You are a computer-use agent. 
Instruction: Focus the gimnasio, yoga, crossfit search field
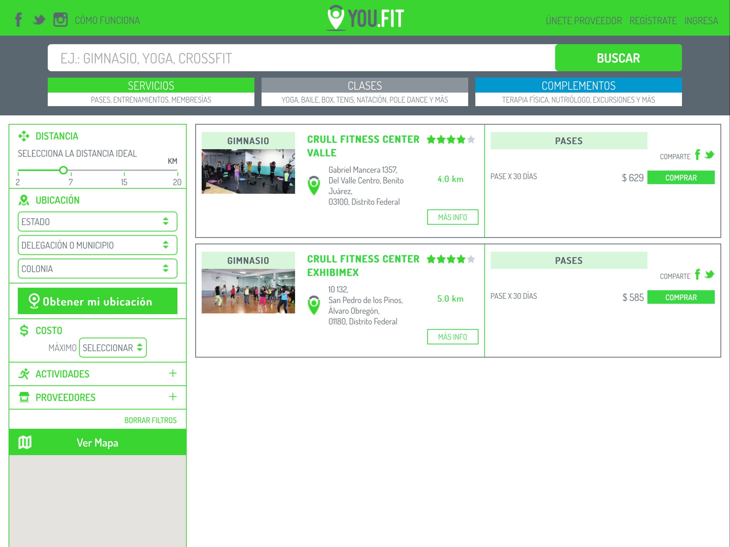[301, 58]
